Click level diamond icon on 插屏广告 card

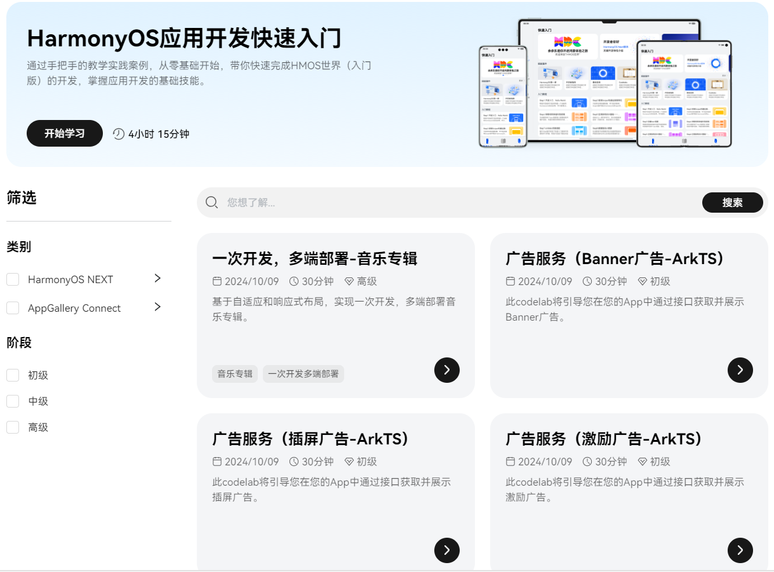[349, 462]
